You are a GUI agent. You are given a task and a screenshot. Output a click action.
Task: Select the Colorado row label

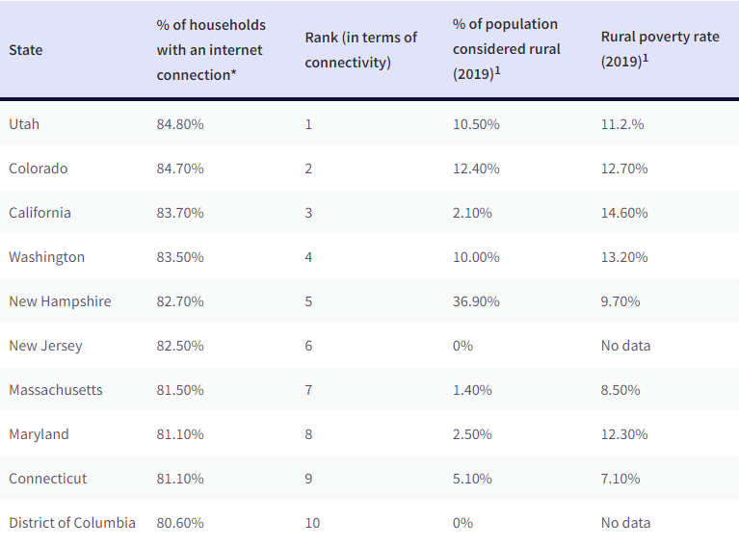coord(39,169)
